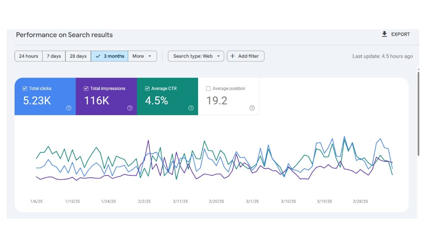This screenshot has width=426, height=248.
Task: Click checkmark icon on 3 months
Action: click(x=98, y=56)
